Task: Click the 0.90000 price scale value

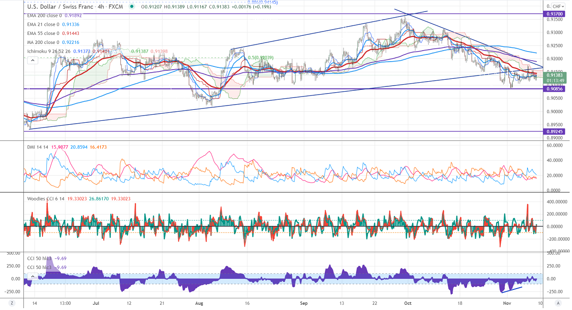Action: coord(554,112)
